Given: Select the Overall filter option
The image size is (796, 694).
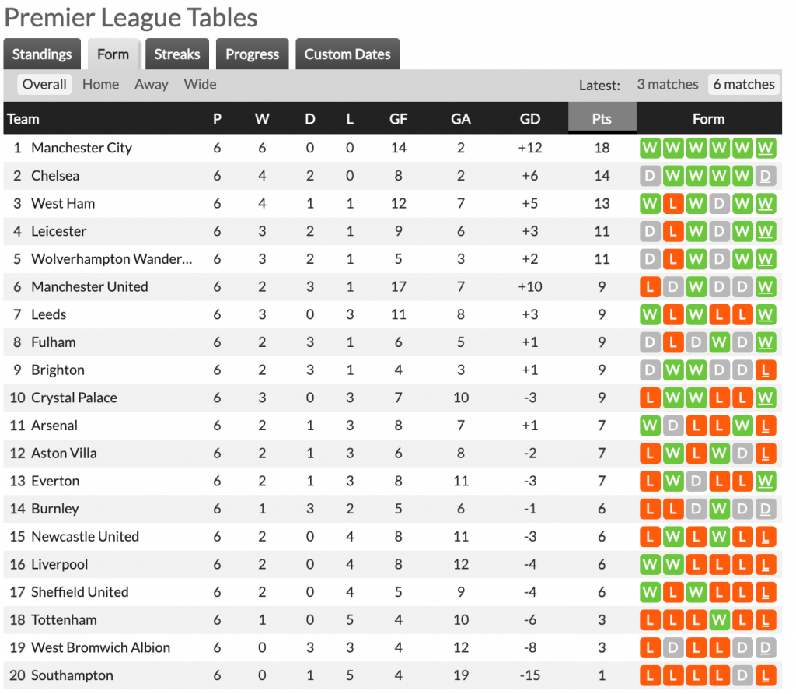Looking at the screenshot, I should click(x=44, y=84).
